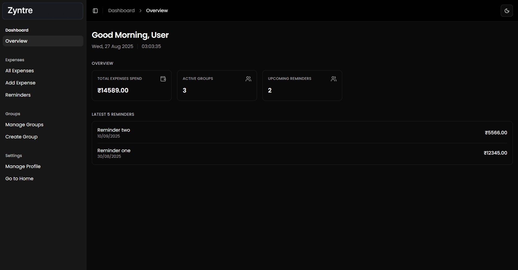Open Reminder two from latest reminders list
518x270 pixels.
click(x=114, y=130)
